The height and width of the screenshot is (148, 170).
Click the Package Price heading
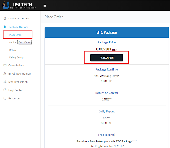pos(107,42)
